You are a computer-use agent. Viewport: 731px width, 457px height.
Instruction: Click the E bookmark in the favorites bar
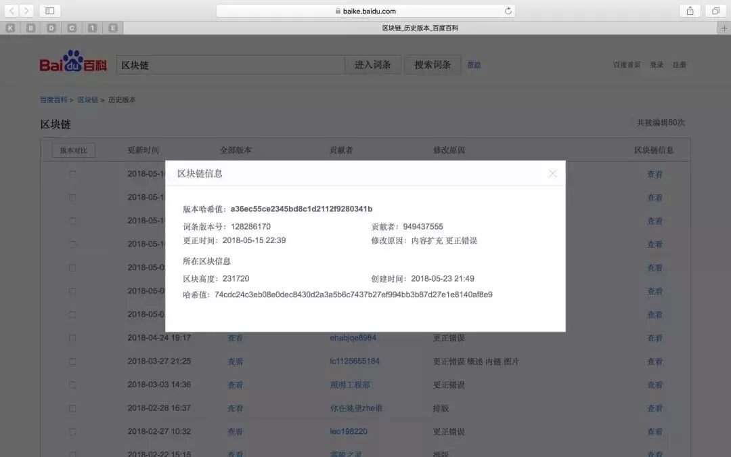(113, 28)
